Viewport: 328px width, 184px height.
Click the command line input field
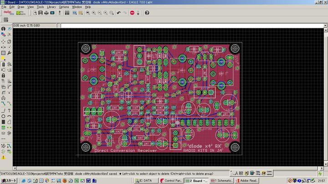click(x=191, y=25)
